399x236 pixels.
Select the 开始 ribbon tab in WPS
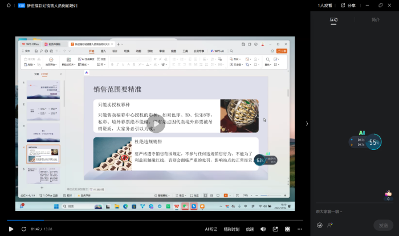click(92, 51)
